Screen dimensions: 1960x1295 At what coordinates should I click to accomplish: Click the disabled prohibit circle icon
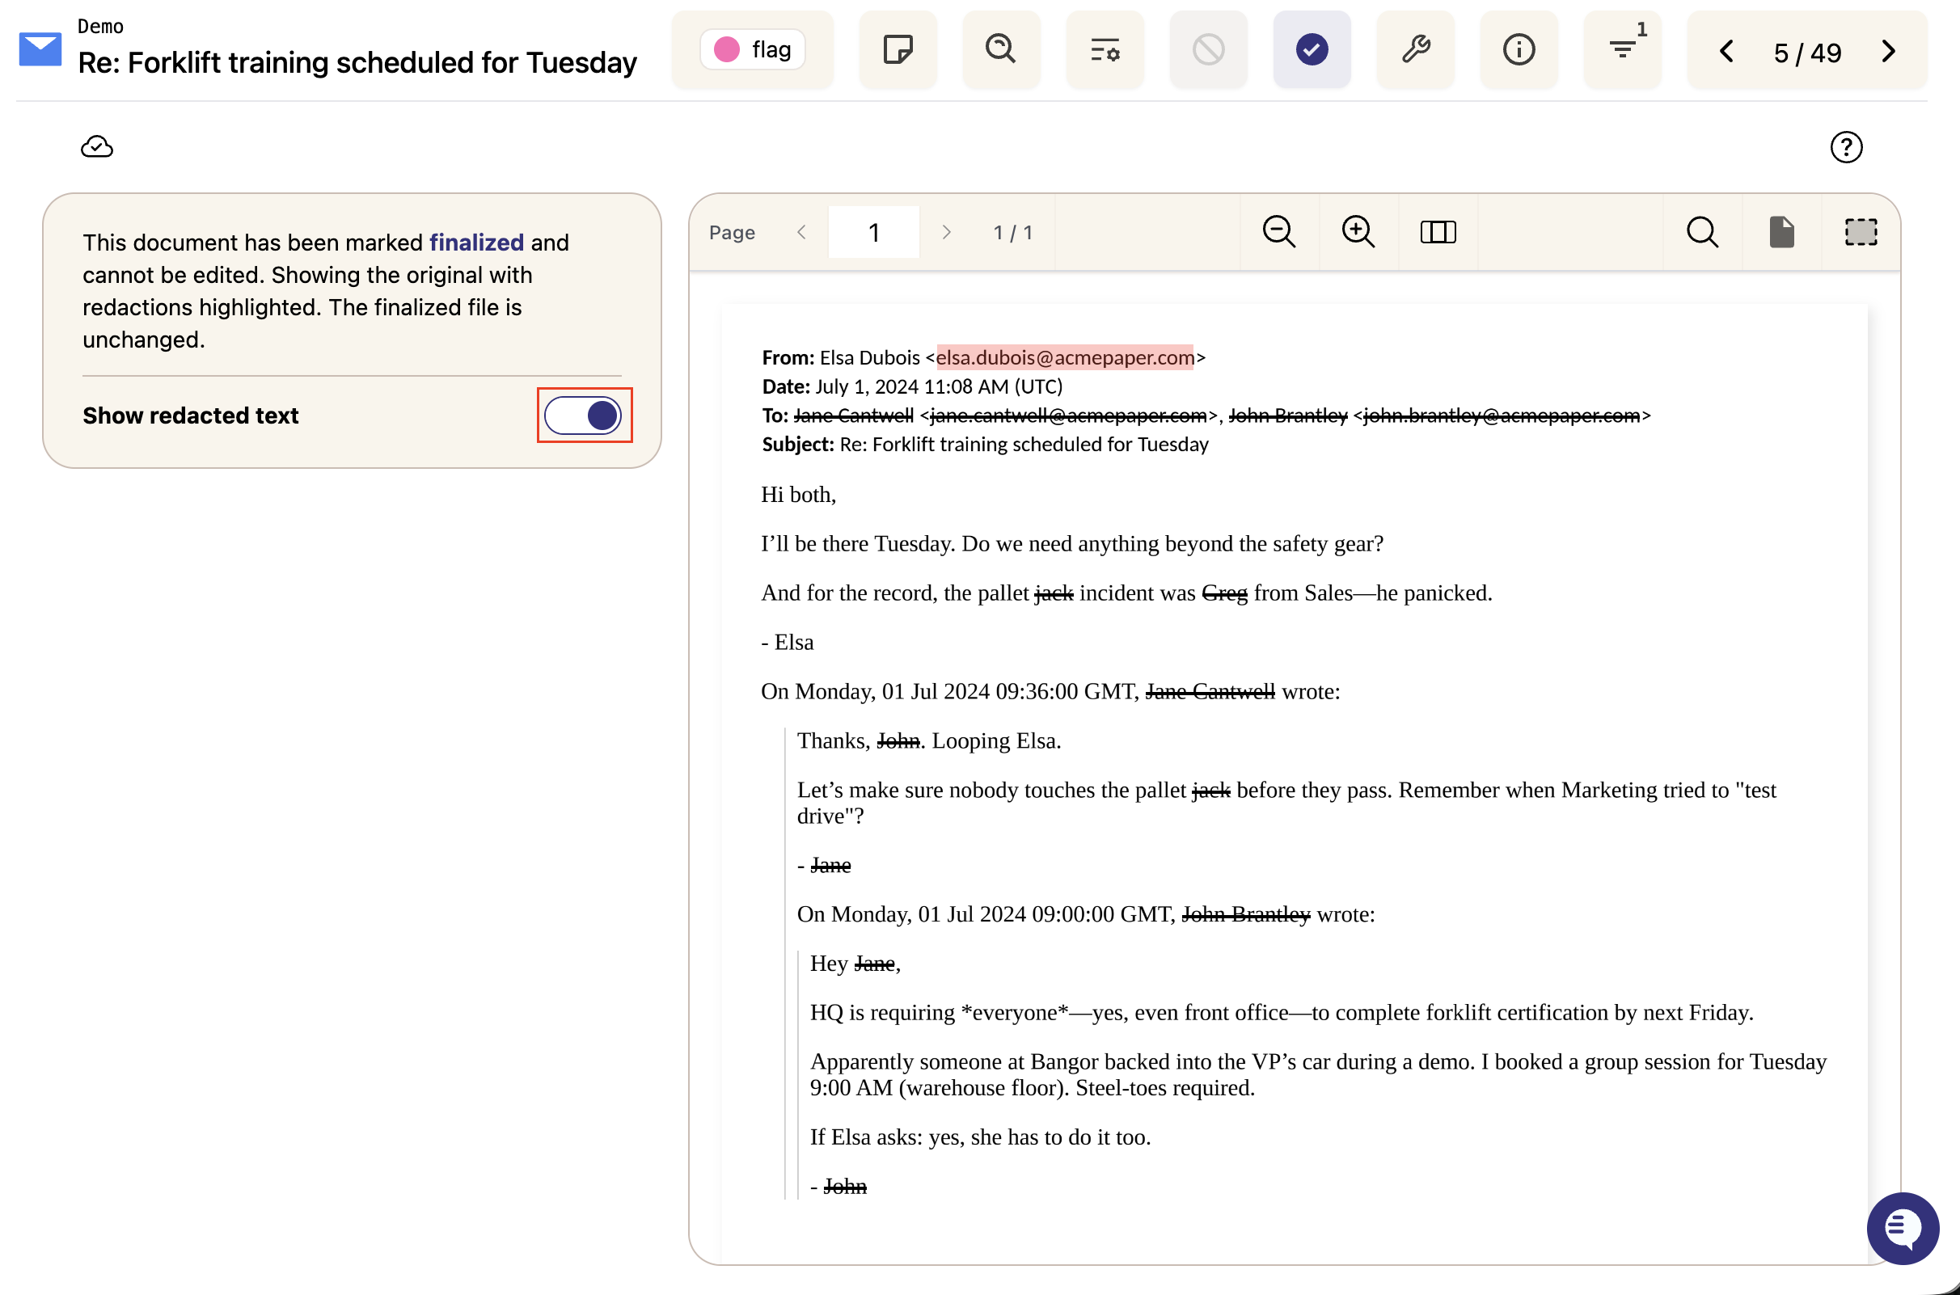pyautogui.click(x=1208, y=49)
